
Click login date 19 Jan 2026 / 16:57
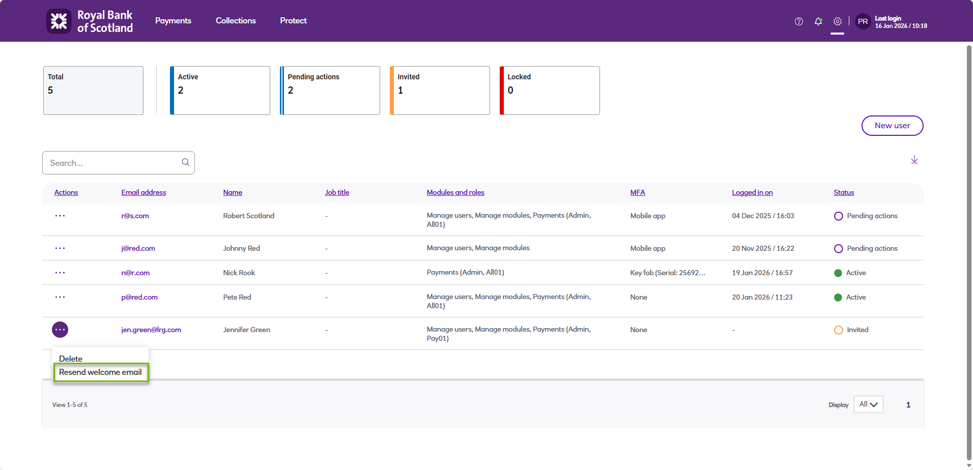762,273
